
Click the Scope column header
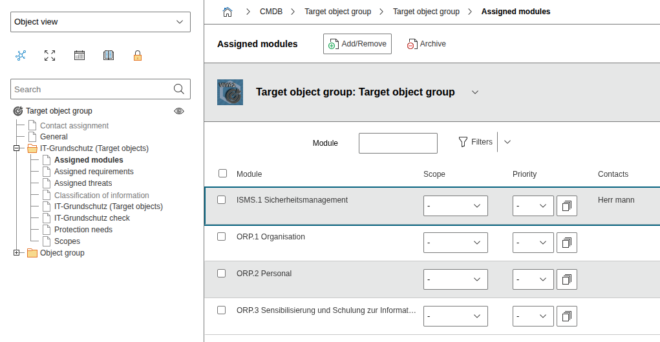coord(434,174)
